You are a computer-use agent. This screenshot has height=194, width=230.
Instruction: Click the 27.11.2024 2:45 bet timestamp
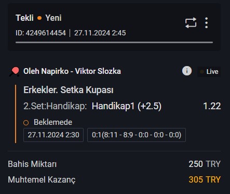pyautogui.click(x=100, y=33)
